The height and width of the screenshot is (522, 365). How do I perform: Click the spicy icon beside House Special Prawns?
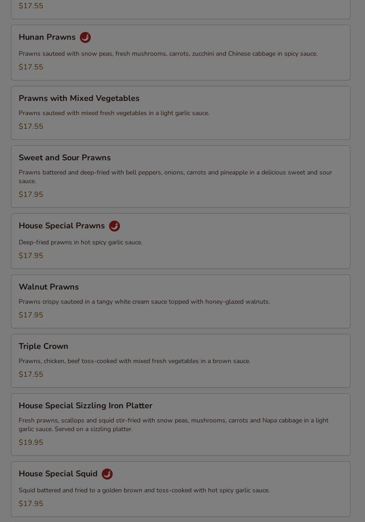pyautogui.click(x=115, y=226)
